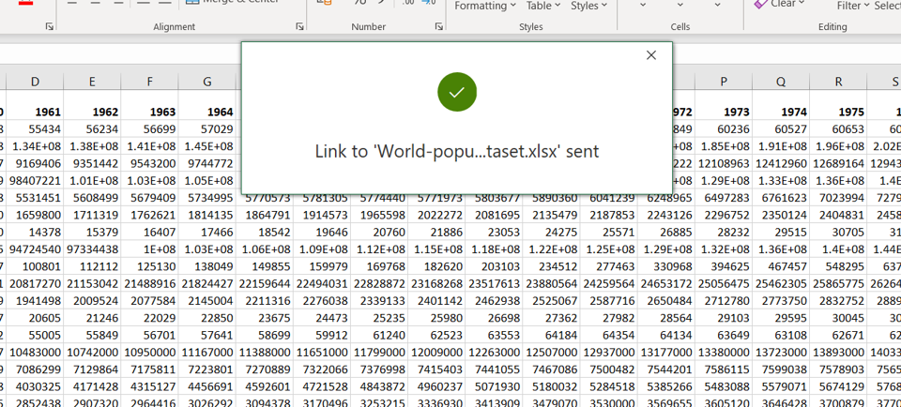The height and width of the screenshot is (407, 901).
Task: Select the cell containing 12108963
Action: click(724, 163)
